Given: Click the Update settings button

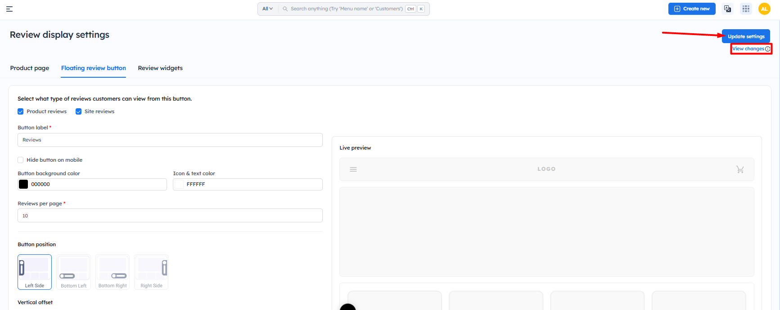Looking at the screenshot, I should coord(746,36).
